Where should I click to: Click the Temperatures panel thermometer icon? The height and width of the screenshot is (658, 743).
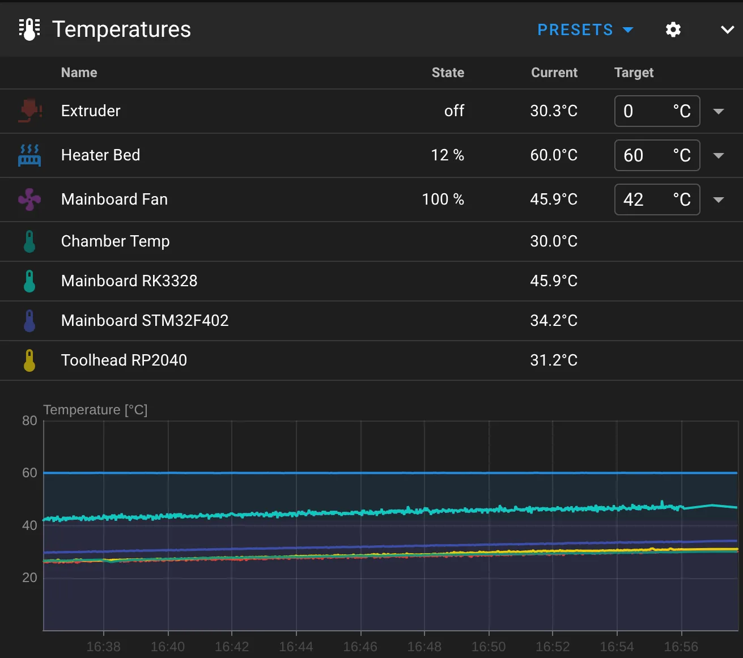29,29
